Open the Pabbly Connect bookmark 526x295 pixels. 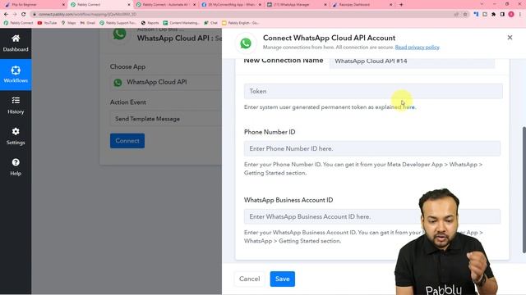click(18, 23)
